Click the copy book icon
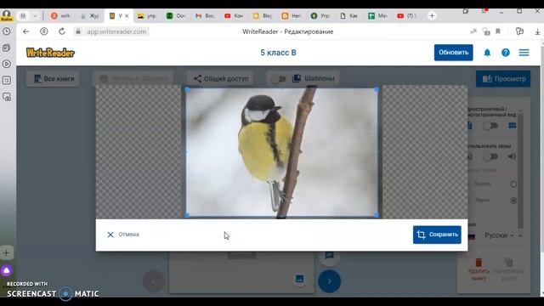 tap(508, 263)
